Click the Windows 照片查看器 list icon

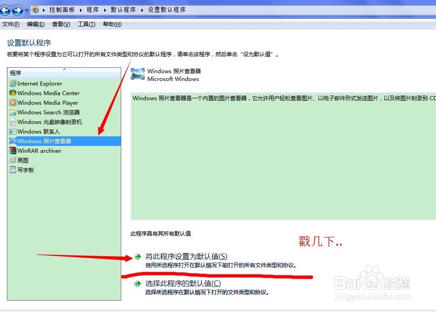tap(13, 141)
